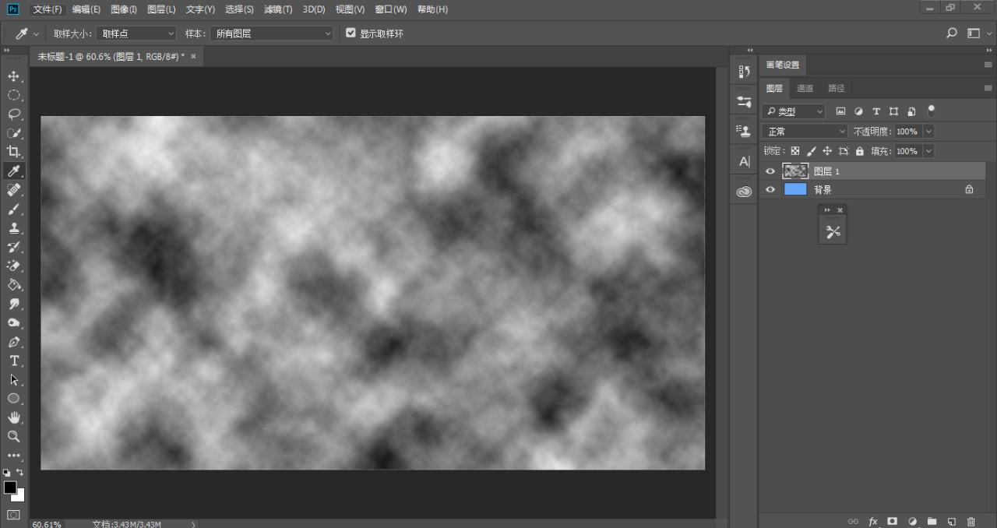997x528 pixels.
Task: Toggle the 显示取样环 checkbox
Action: click(351, 33)
